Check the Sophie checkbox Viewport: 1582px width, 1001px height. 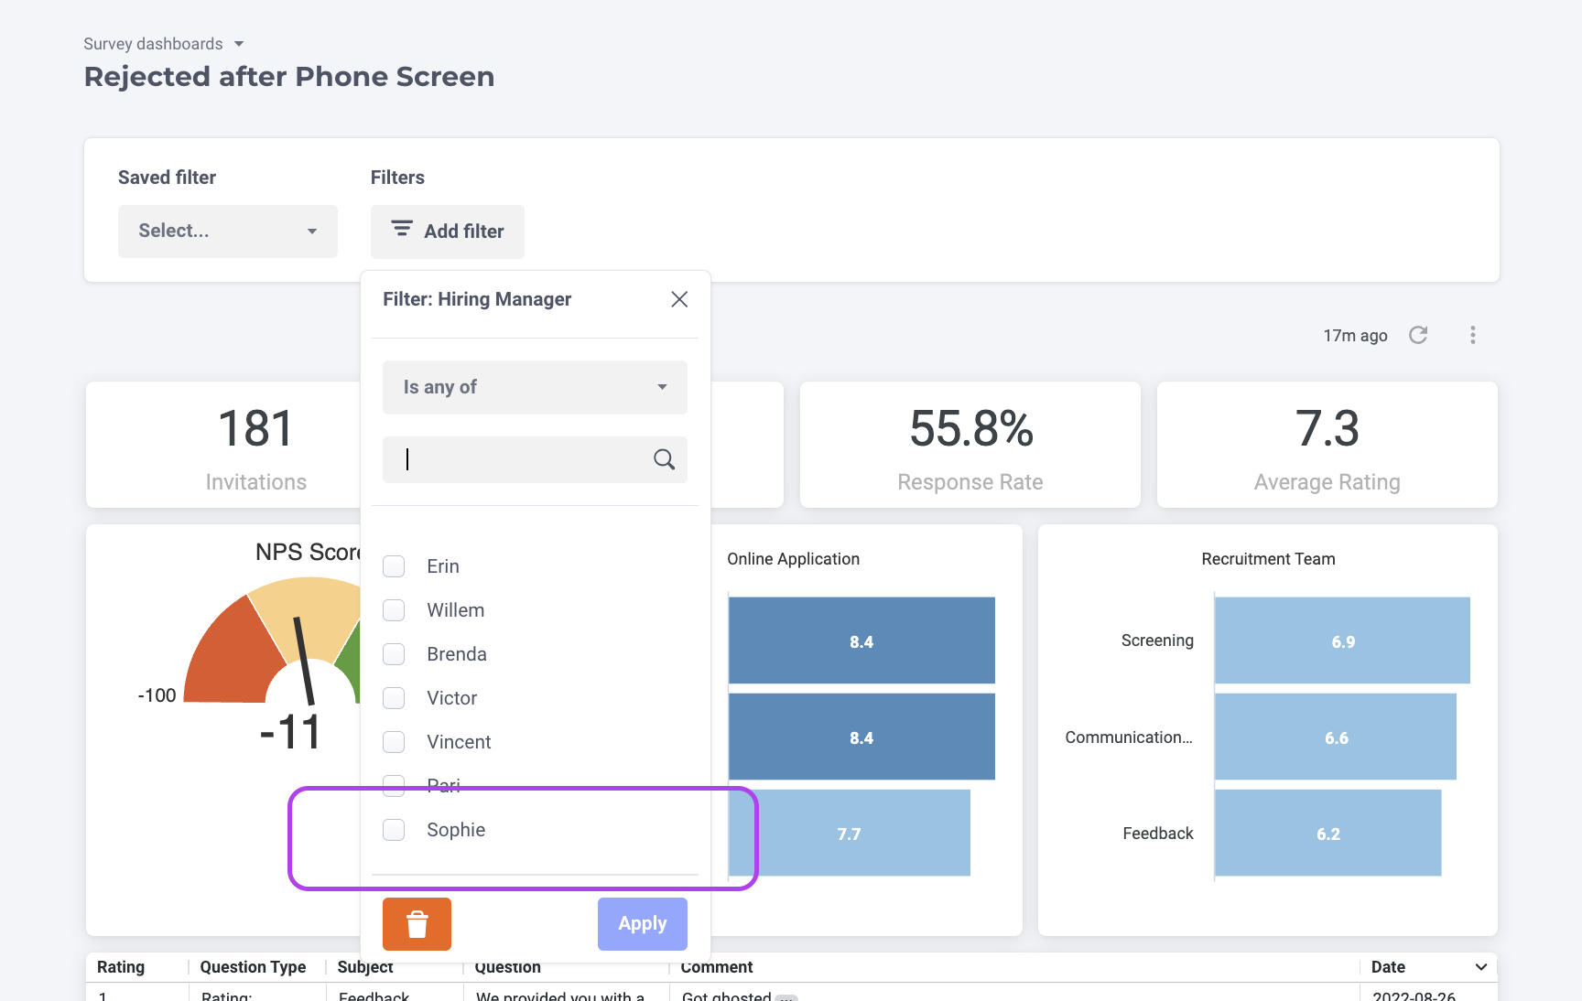pos(394,830)
